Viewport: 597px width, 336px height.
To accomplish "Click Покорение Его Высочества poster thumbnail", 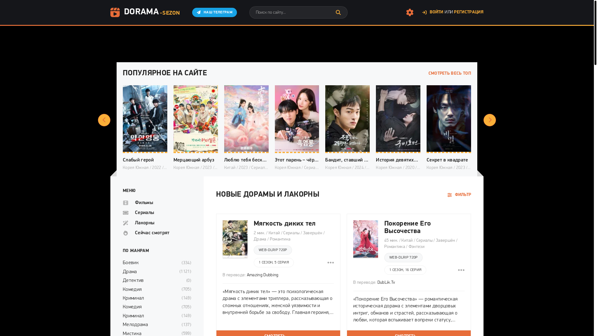I will click(x=366, y=239).
